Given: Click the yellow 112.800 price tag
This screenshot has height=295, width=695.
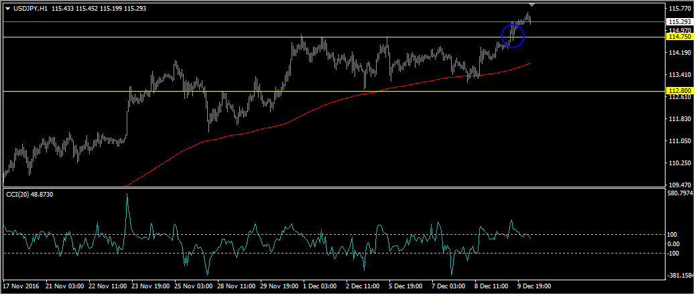Looking at the screenshot, I should [680, 91].
